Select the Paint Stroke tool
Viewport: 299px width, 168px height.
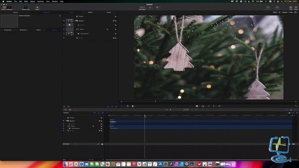click(208, 106)
